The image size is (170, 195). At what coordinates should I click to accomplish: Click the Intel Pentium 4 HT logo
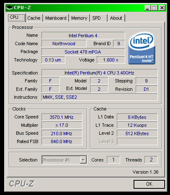pos(142,48)
